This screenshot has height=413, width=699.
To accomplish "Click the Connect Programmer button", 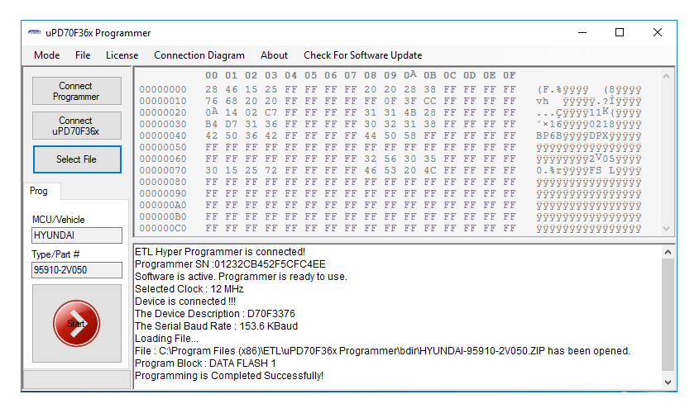I will 76,91.
